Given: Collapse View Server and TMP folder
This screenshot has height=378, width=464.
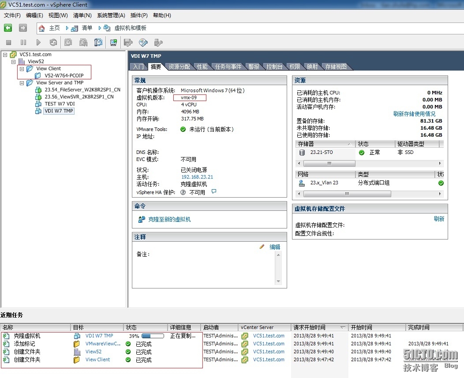Looking at the screenshot, I should (x=22, y=83).
